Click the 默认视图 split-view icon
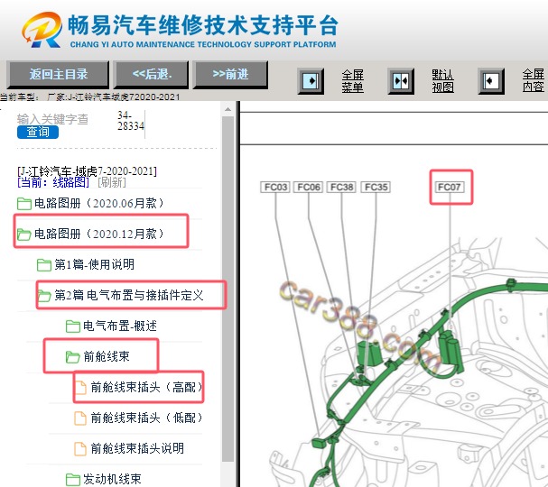Image resolution: width=548 pixels, height=487 pixels. point(401,81)
